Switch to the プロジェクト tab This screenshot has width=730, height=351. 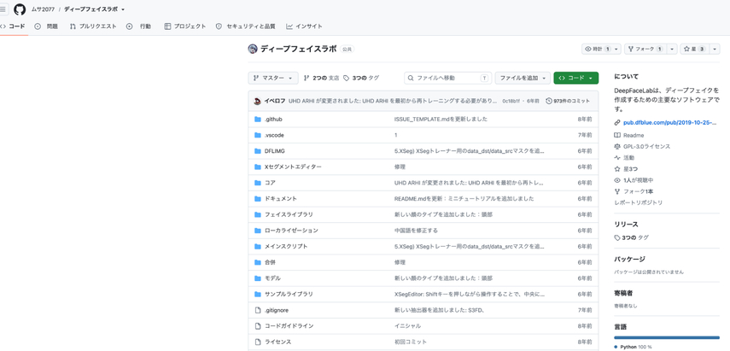click(184, 26)
